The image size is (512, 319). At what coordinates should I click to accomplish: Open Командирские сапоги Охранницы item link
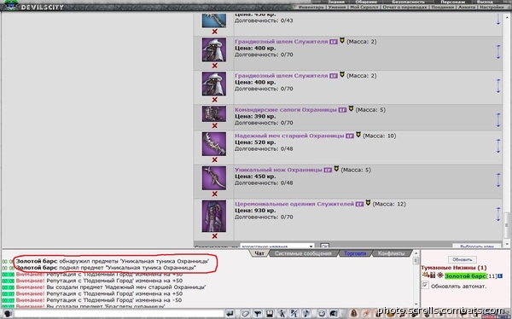coord(286,110)
